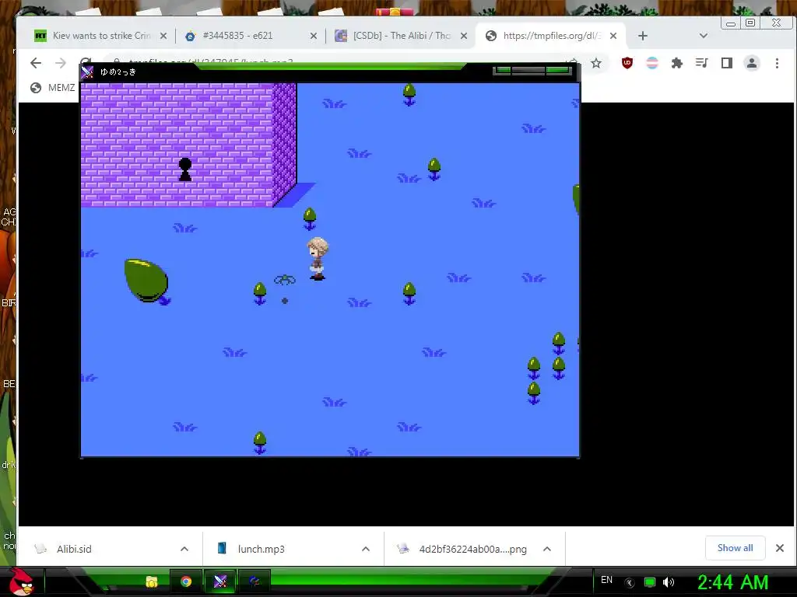
Task: Go back to the previous page
Action: click(36, 63)
